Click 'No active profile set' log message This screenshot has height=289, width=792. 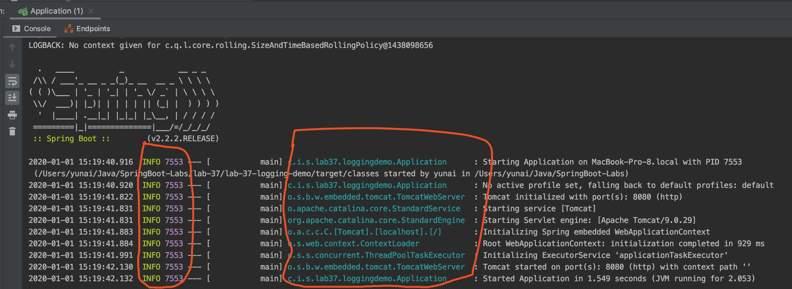tap(628, 185)
